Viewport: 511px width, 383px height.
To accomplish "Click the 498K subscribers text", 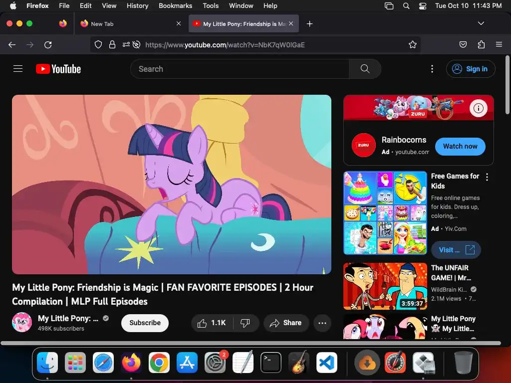I will [x=61, y=328].
